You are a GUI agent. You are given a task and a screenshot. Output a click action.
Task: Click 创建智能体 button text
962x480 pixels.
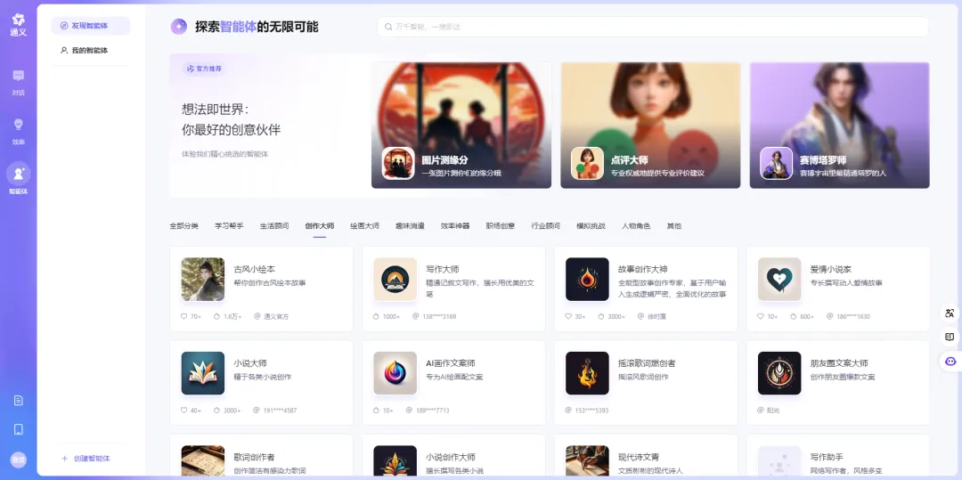92,459
